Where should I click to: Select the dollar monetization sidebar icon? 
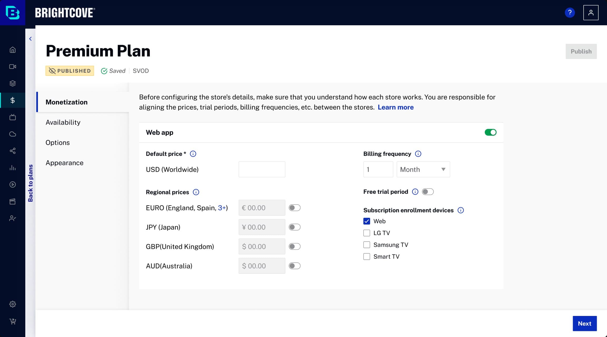click(x=13, y=100)
